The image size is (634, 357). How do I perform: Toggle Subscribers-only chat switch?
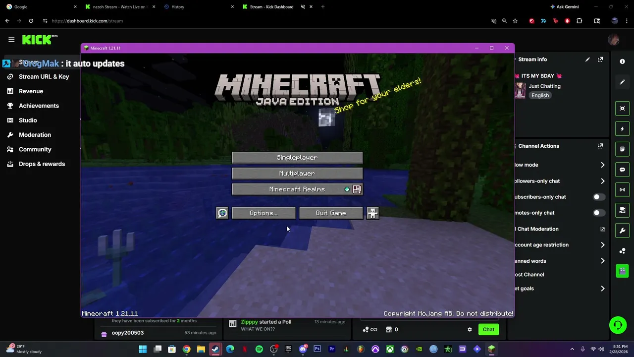(599, 197)
